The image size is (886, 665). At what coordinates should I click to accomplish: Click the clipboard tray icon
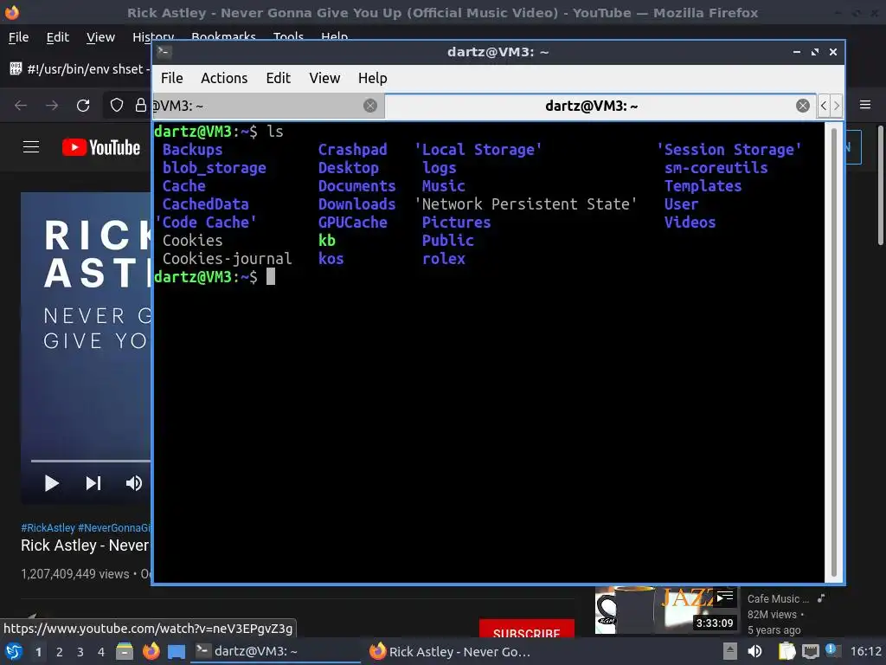(x=787, y=651)
